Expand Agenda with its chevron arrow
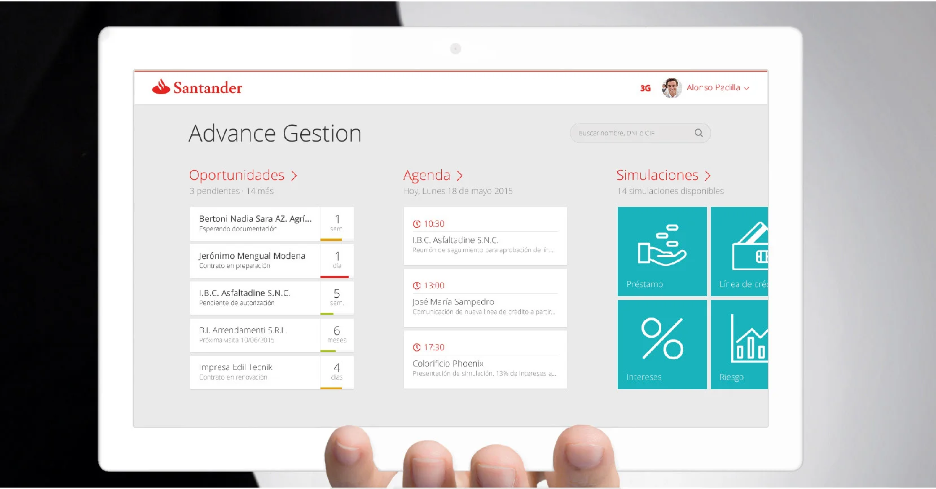 [x=459, y=176]
